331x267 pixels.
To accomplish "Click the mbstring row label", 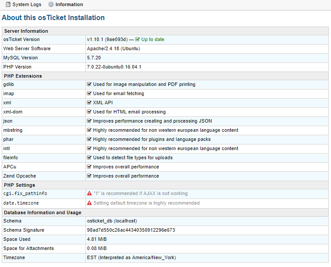I will click(13, 130).
